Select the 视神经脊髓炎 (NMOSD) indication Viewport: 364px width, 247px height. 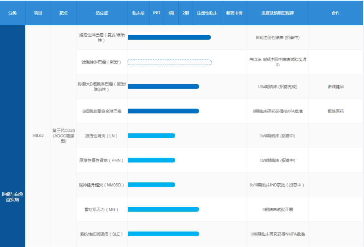(101, 185)
